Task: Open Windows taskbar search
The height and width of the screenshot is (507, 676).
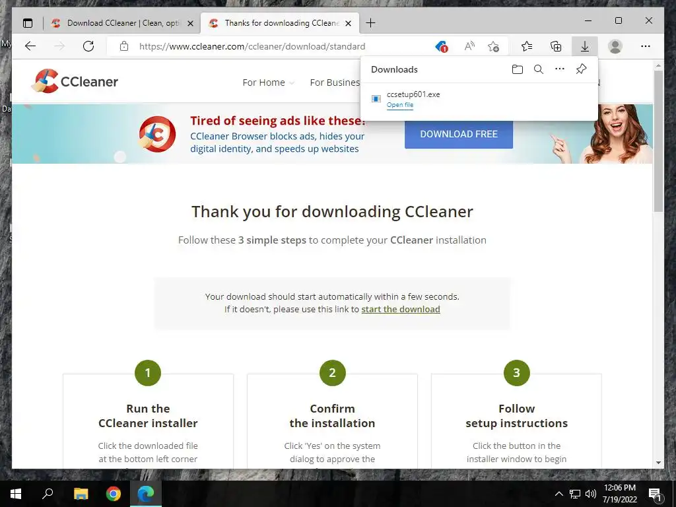Action: (48, 494)
